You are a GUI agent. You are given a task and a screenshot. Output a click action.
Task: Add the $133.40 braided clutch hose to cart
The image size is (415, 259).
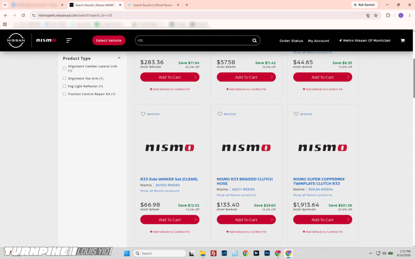click(246, 220)
